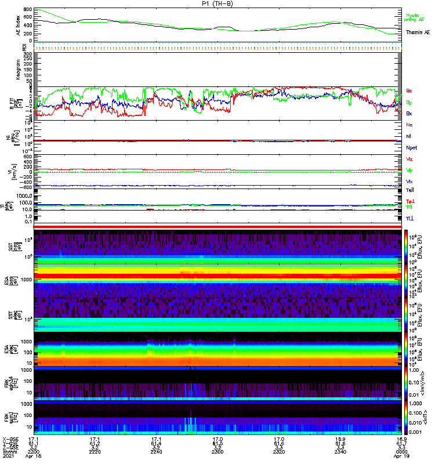Select the red Ne legend entry

coord(409,125)
